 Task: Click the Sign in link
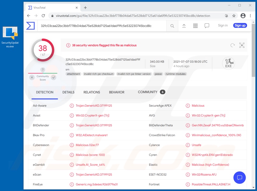pyautogui.click(x=223, y=25)
